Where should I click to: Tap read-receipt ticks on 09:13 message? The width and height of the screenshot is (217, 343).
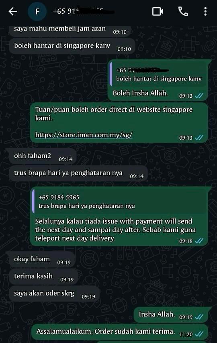(199, 138)
